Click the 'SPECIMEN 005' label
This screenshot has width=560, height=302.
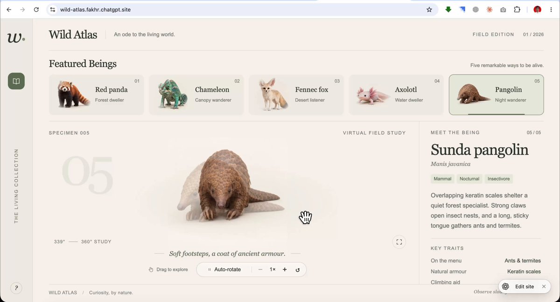coord(69,133)
